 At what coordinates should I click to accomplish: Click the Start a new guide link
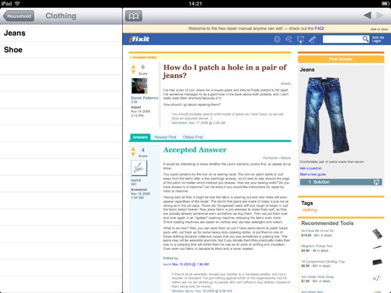(x=313, y=175)
